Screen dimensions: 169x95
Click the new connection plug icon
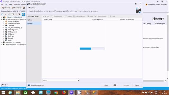tap(13, 14)
